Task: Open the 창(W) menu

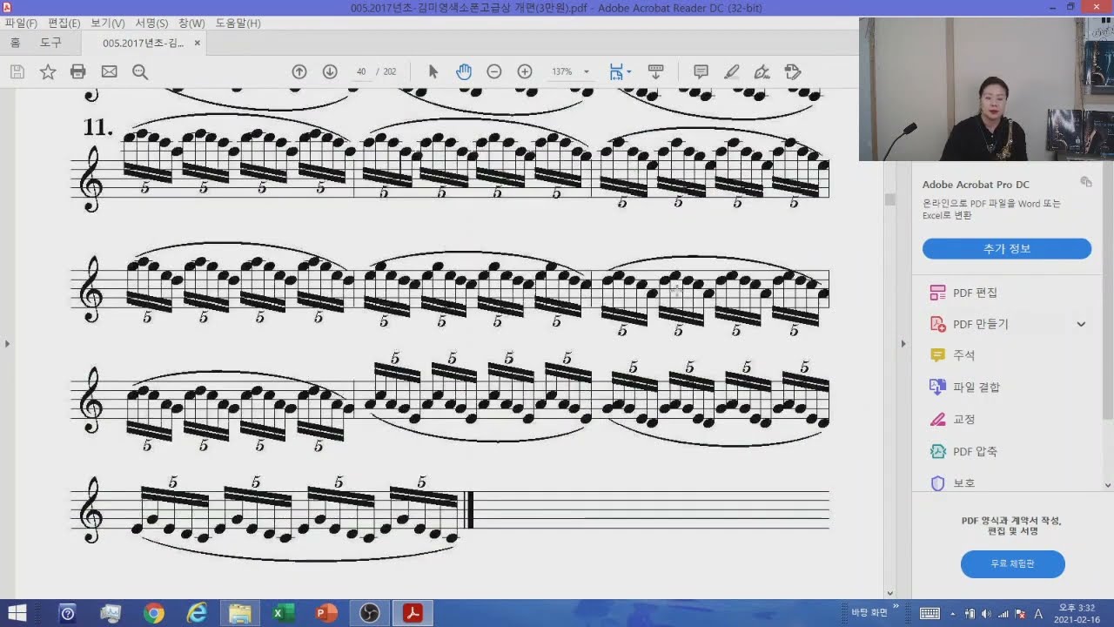Action: click(191, 24)
